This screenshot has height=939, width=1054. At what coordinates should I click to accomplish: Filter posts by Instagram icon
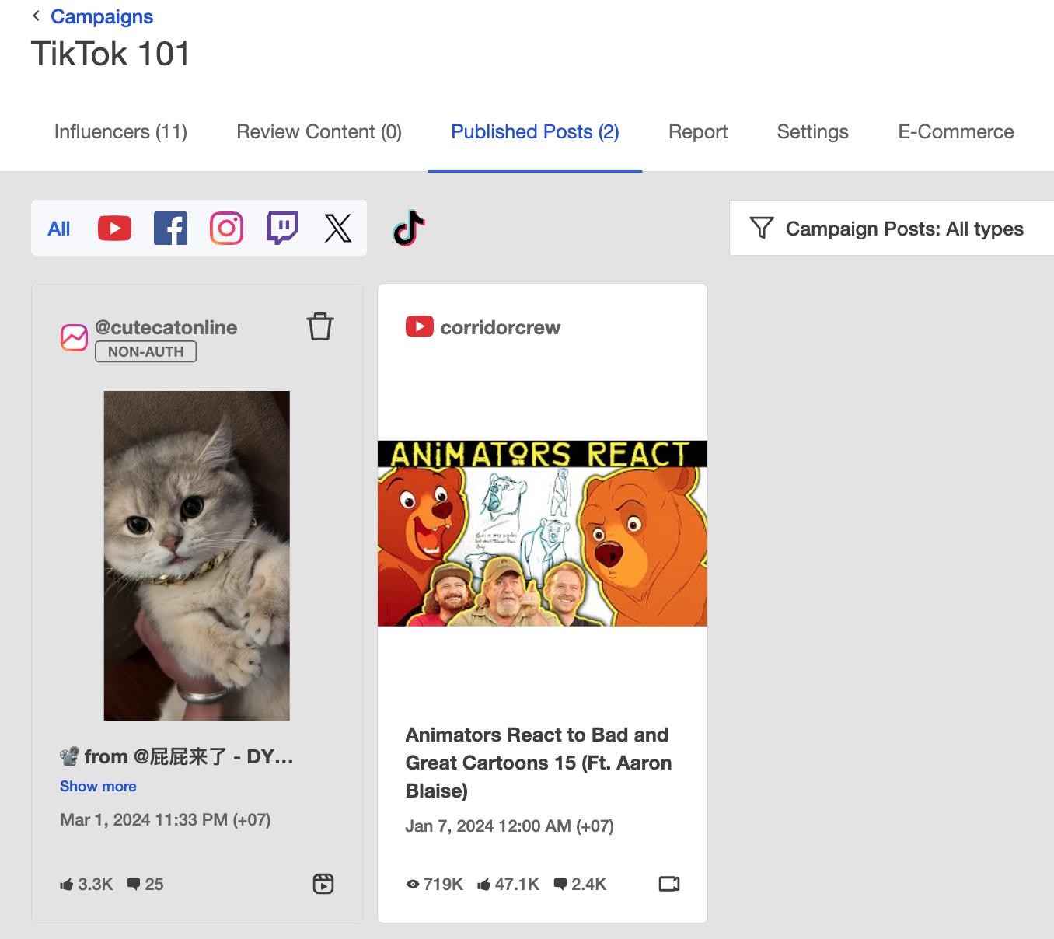[x=226, y=228]
